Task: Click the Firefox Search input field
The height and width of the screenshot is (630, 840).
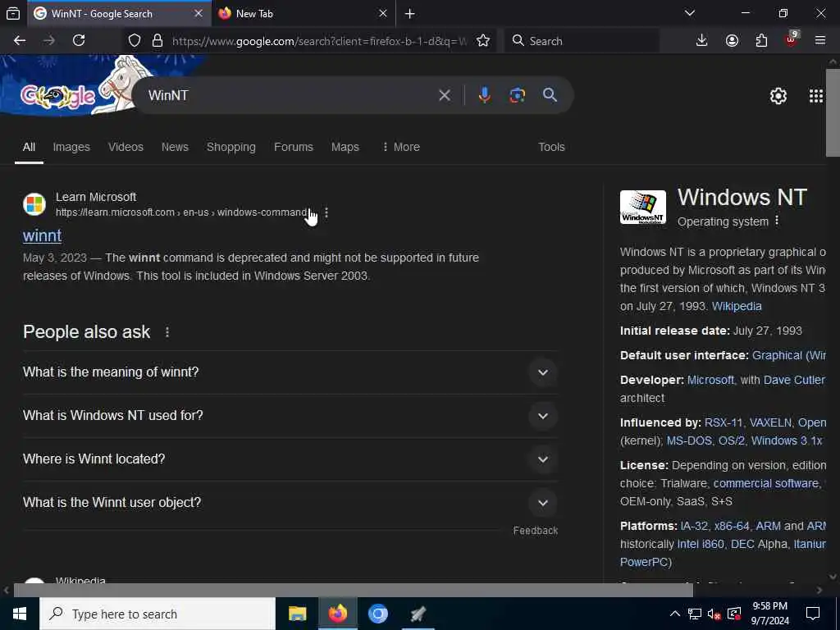Action: coord(582,41)
